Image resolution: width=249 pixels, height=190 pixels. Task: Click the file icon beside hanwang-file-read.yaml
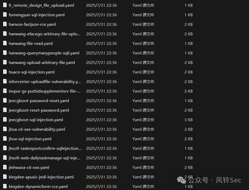(5, 43)
